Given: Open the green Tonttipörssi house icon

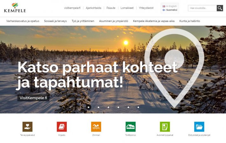Looking at the screenshot, I should 131,127.
